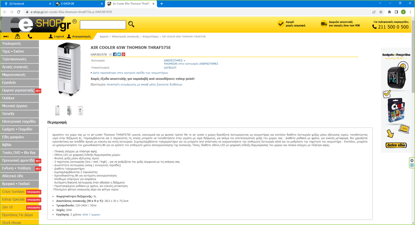The image size is (415, 225).
Task: Open Ηλεκτρικές συσκευές breadcrumb
Action: coord(126,37)
